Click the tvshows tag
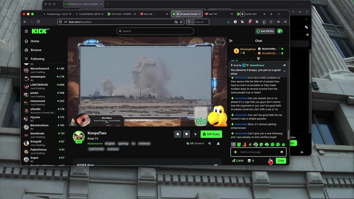The height and width of the screenshot is (199, 354). click(113, 149)
